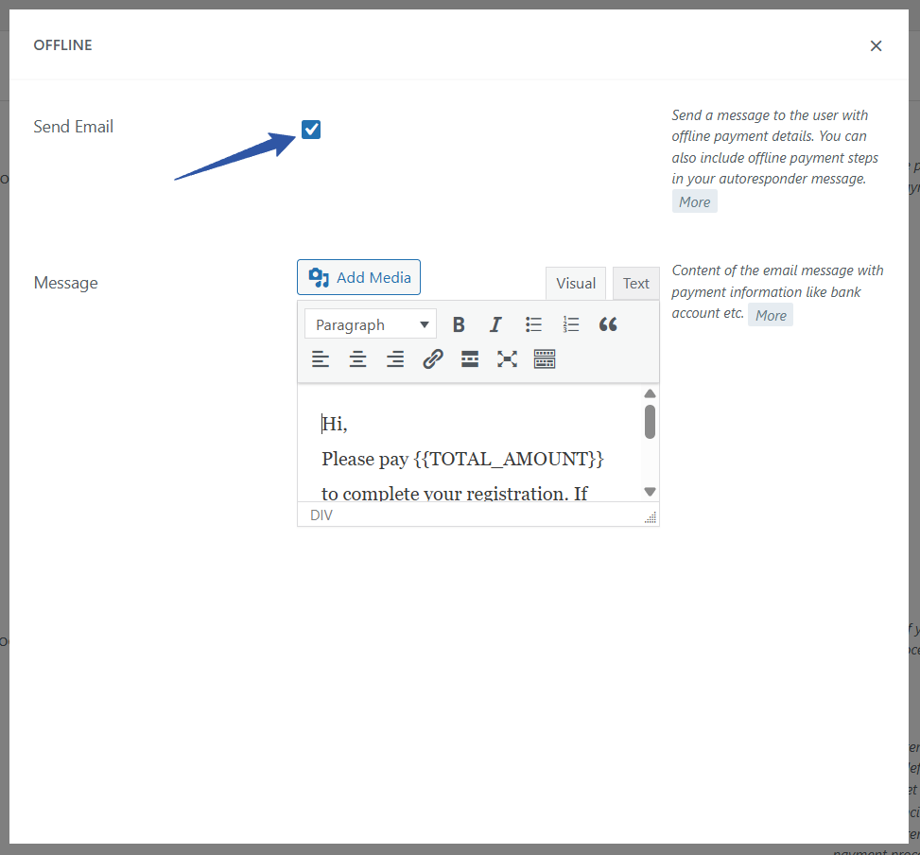Insert a numbered list
The image size is (920, 855).
point(570,324)
